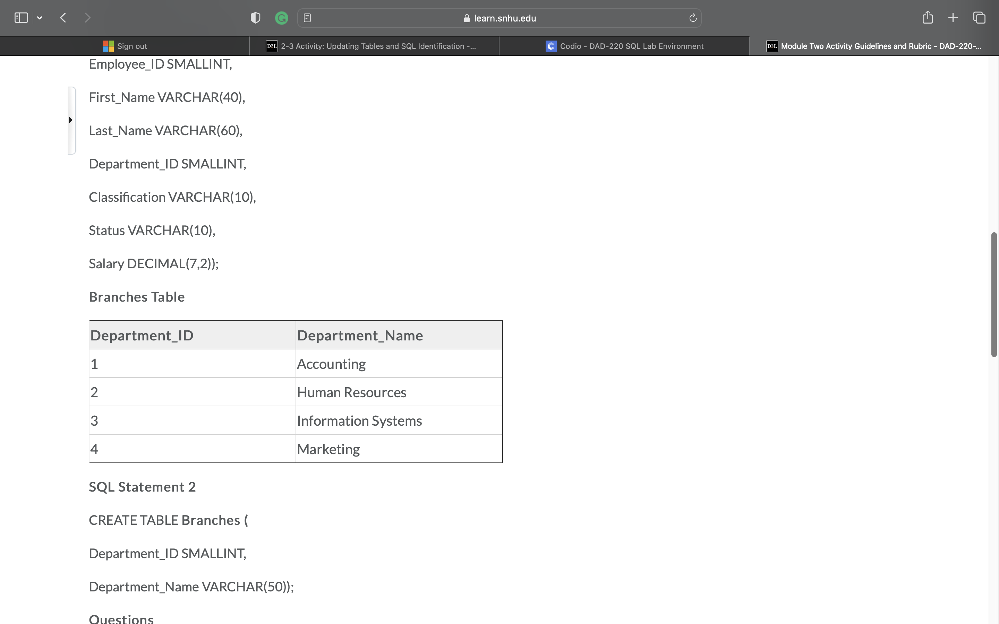Open the Grammarly extension
Viewport: 999px width, 624px height.
click(282, 18)
